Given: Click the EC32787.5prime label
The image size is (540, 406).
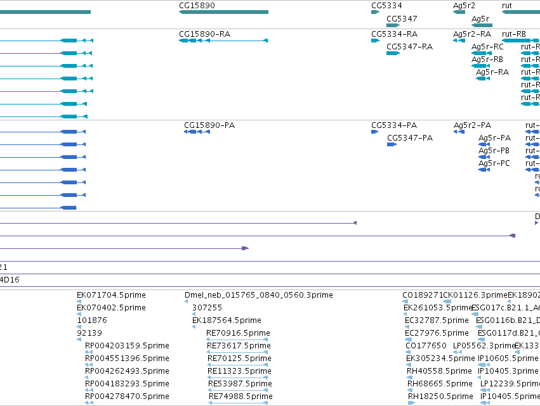Looking at the screenshot, I should point(437,320).
